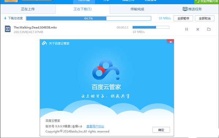Open the 推送任务 tab
Image resolution: width=219 pixels, height=138 pixels.
click(192, 9)
